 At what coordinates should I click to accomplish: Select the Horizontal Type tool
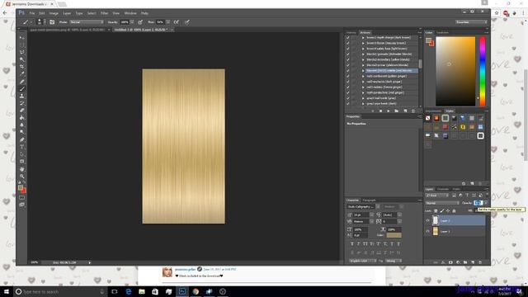[22, 147]
